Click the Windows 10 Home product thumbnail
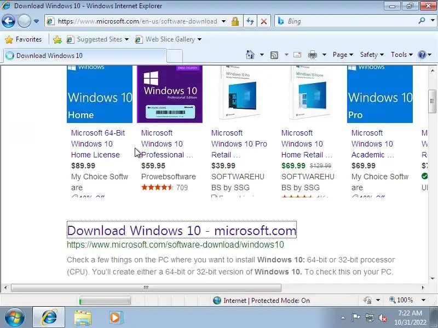 [100, 94]
